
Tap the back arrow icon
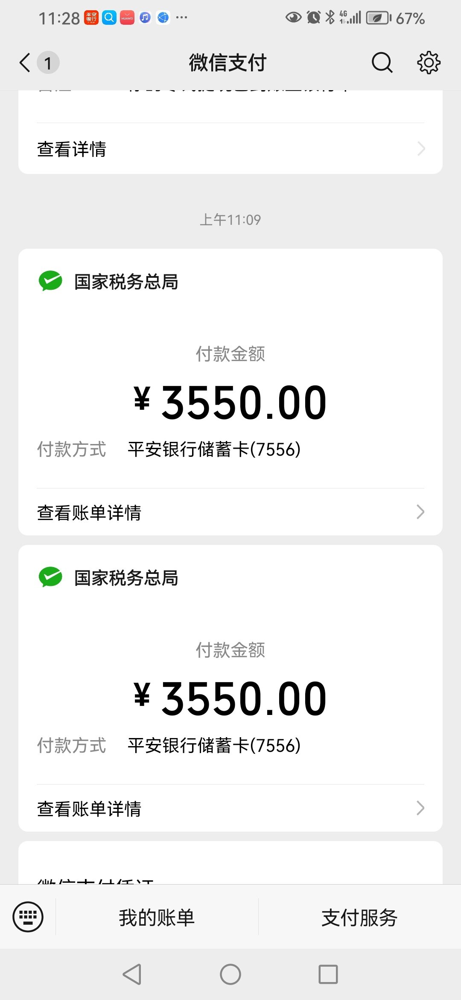tap(25, 63)
